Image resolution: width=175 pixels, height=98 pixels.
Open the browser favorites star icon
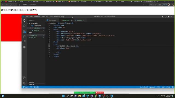point(156,5)
